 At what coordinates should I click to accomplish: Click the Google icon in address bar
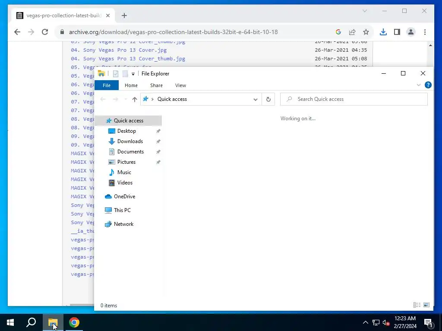pos(338,32)
